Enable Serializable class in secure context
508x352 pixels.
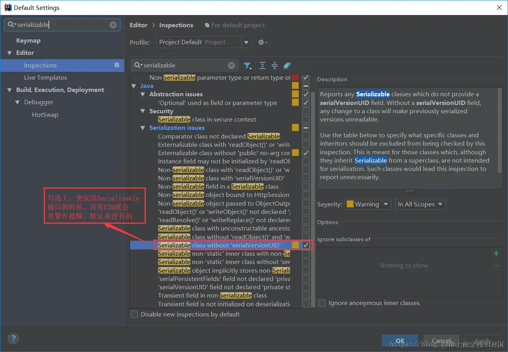point(306,120)
